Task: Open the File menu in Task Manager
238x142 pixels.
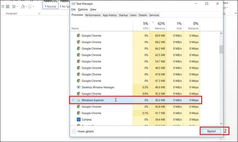Action: (73, 10)
